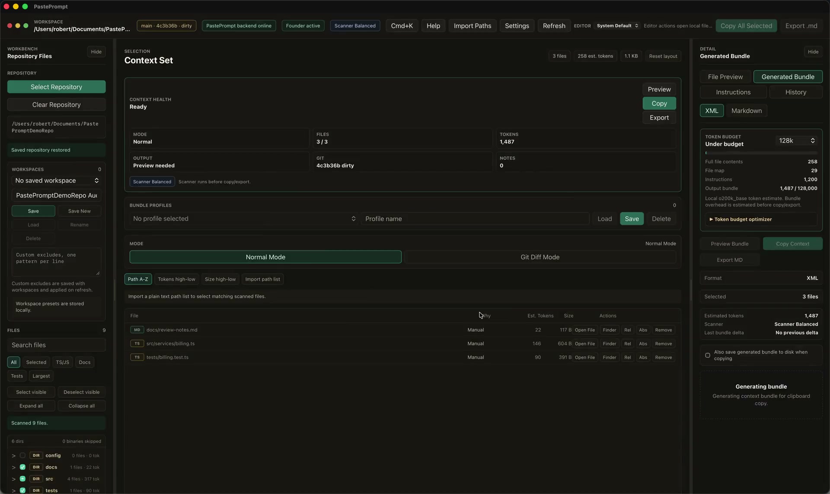
Task: Sort files by Size high-low
Action: click(220, 279)
